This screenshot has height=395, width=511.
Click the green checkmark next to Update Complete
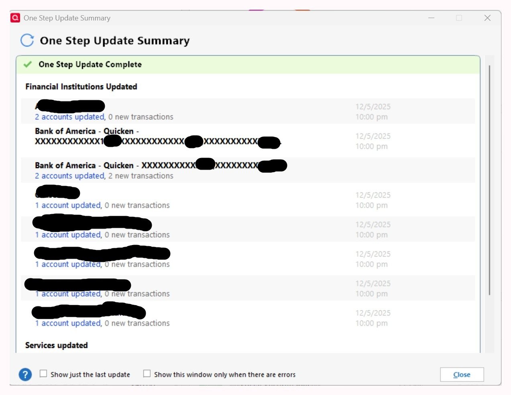pos(28,64)
